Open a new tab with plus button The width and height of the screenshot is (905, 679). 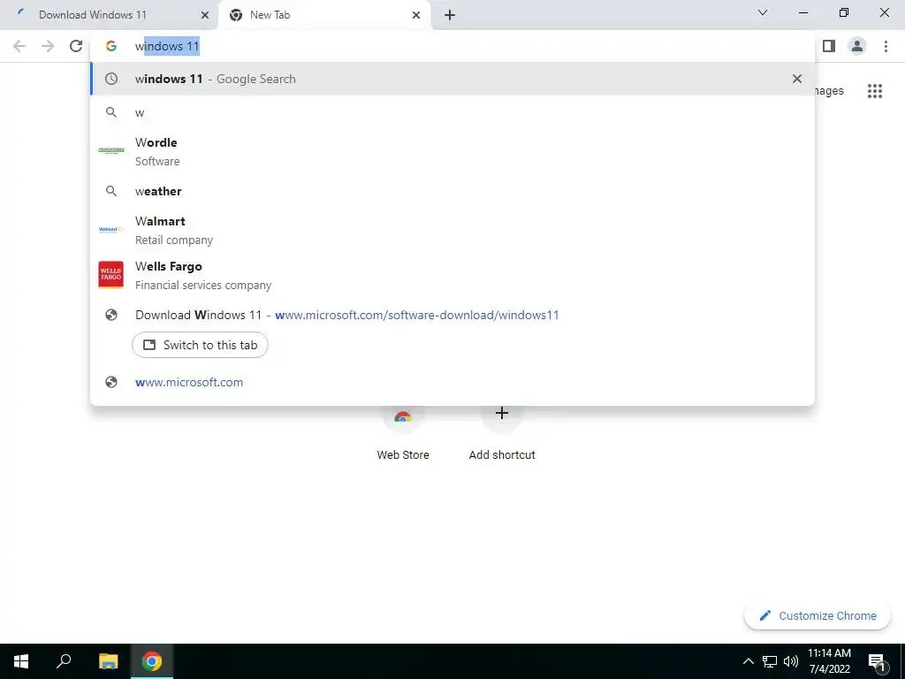(x=450, y=15)
